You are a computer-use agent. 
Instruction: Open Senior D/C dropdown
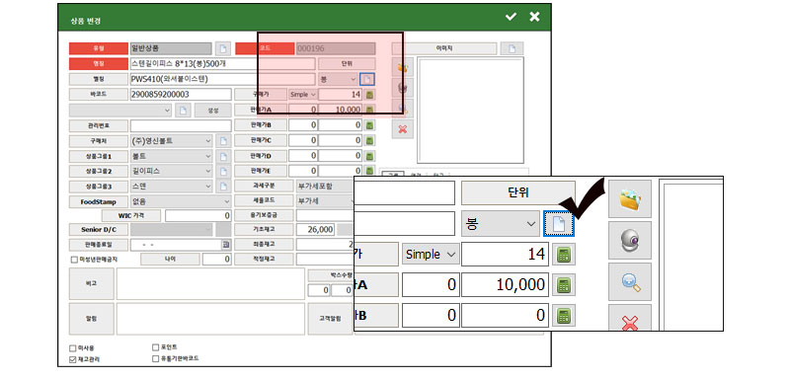[171, 230]
